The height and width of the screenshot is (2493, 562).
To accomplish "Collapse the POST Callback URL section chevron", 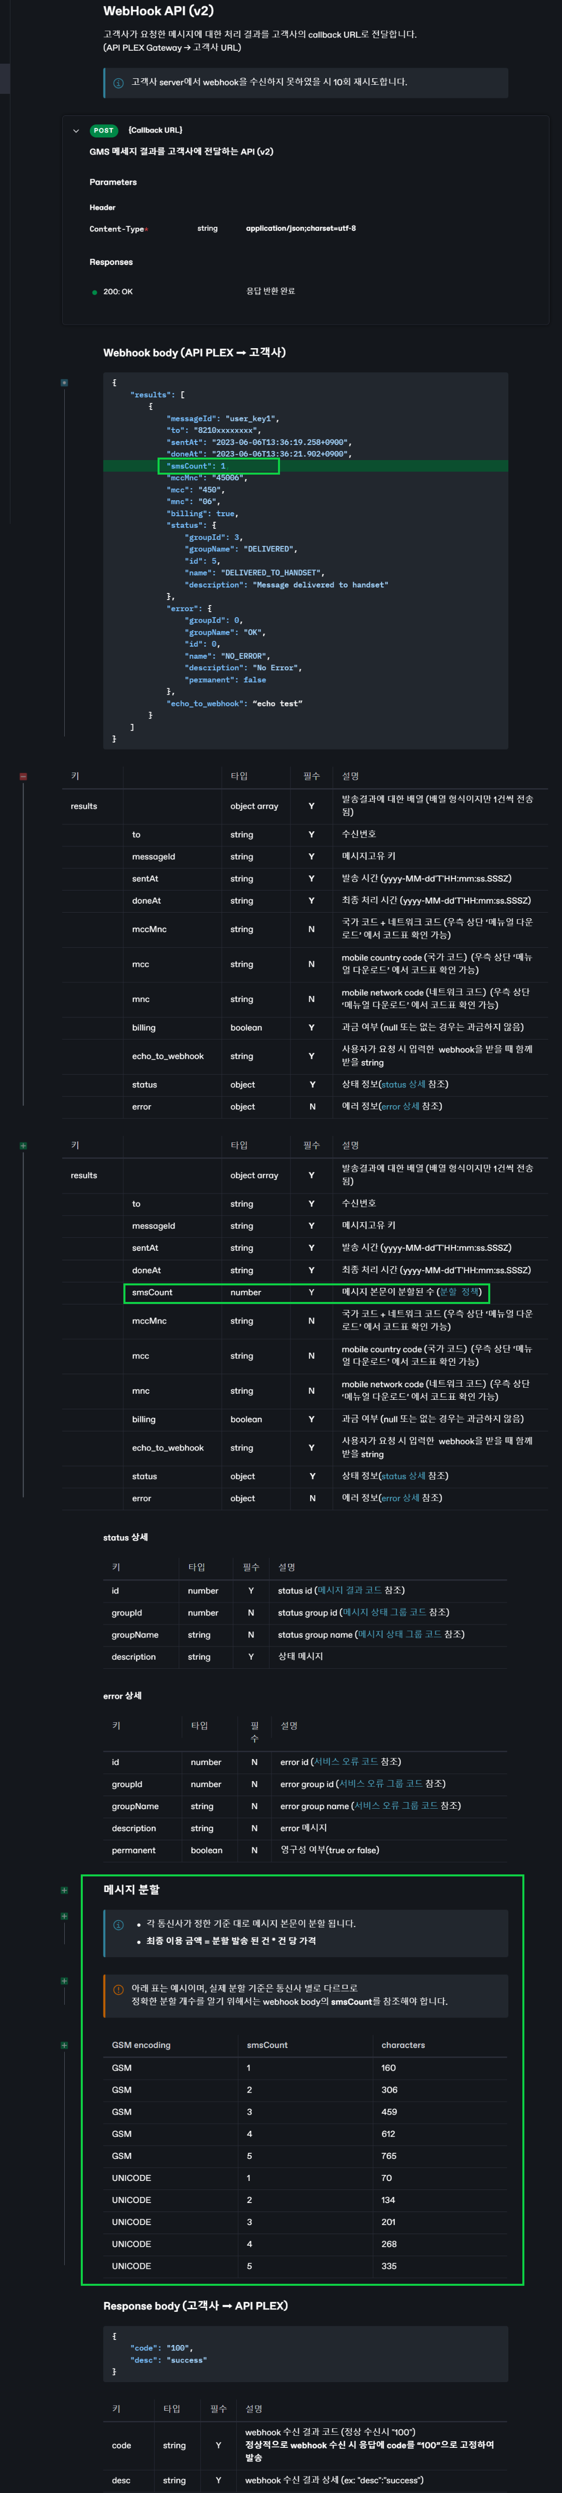I will [x=75, y=130].
